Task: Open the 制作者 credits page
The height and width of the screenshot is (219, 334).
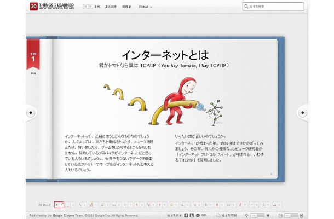Action: coord(126,7)
